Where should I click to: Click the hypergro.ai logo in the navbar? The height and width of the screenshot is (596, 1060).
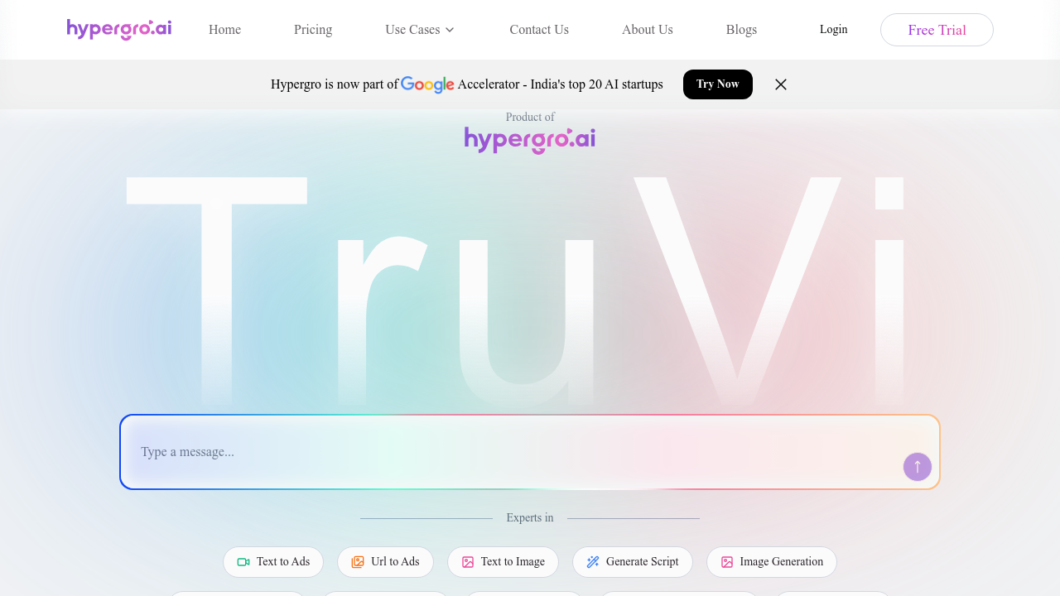118,29
